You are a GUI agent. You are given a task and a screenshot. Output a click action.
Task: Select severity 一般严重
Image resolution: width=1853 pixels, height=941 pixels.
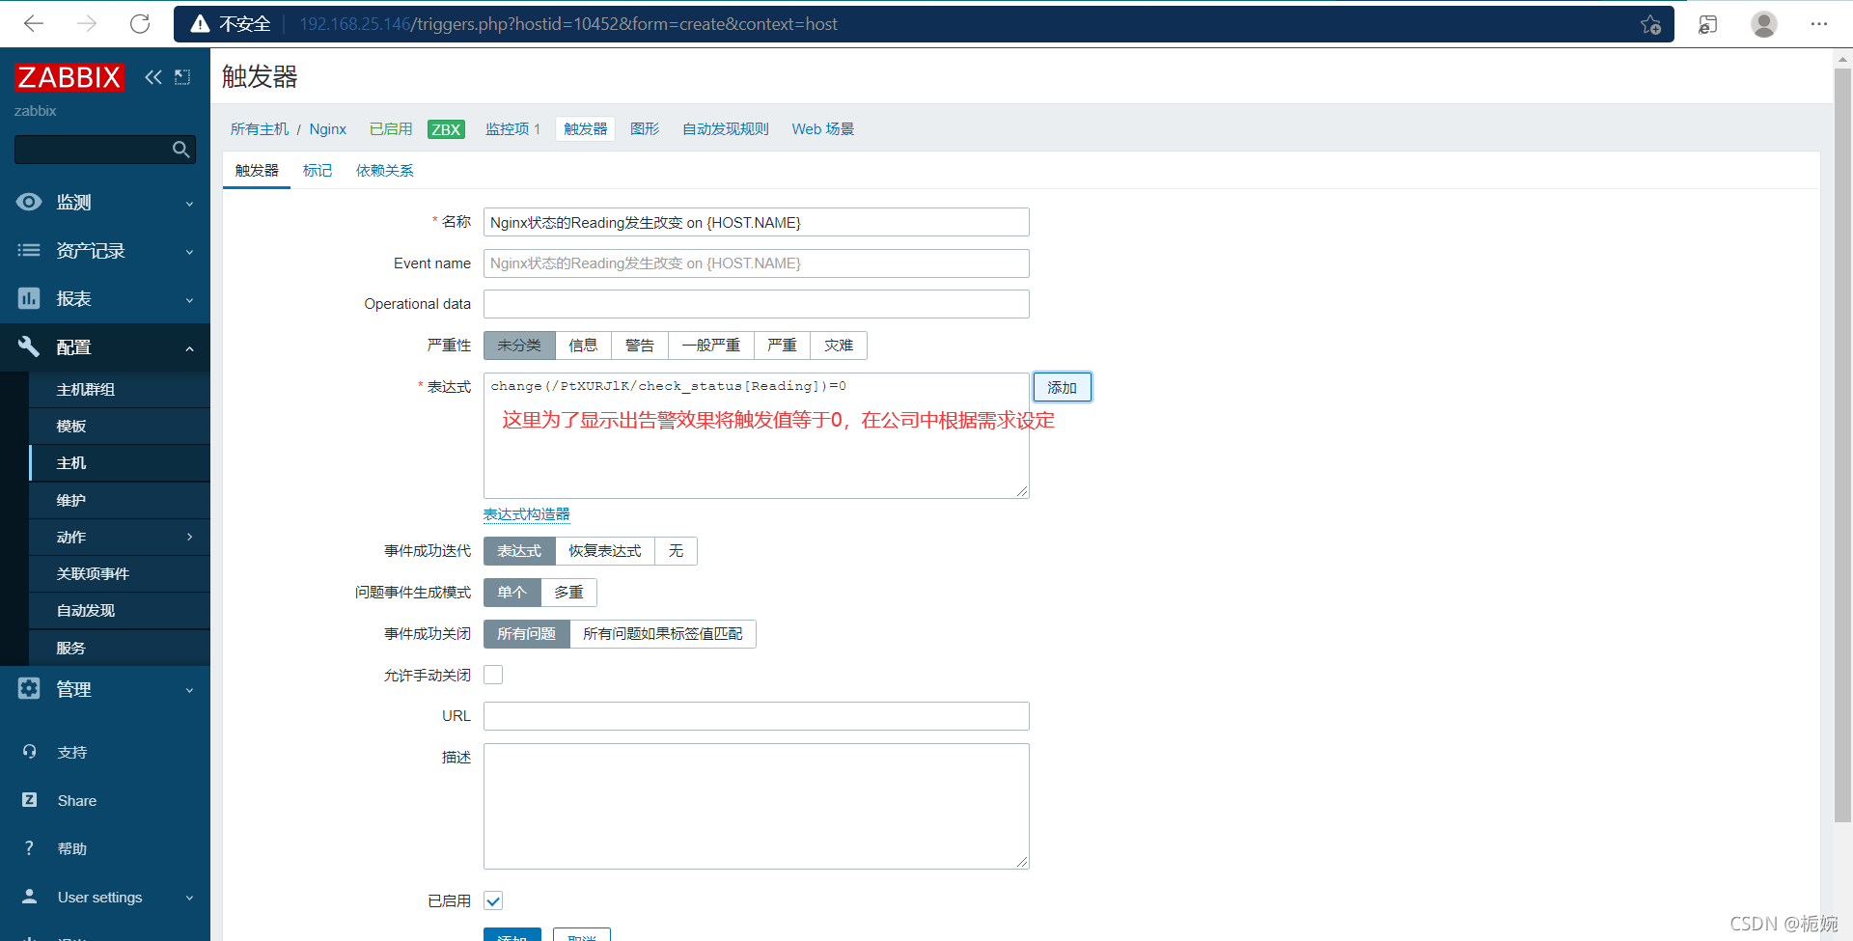click(711, 346)
